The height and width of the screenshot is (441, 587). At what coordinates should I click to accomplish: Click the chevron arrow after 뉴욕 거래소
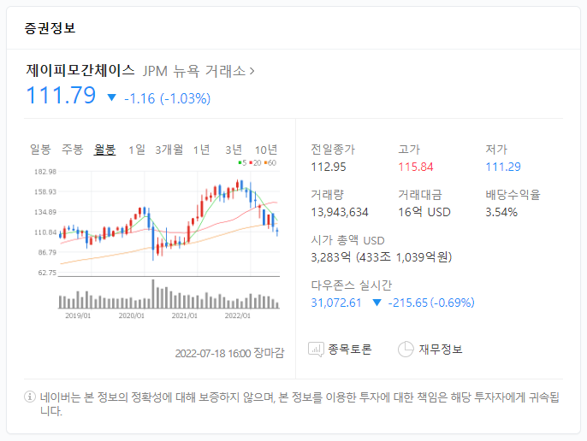point(252,71)
